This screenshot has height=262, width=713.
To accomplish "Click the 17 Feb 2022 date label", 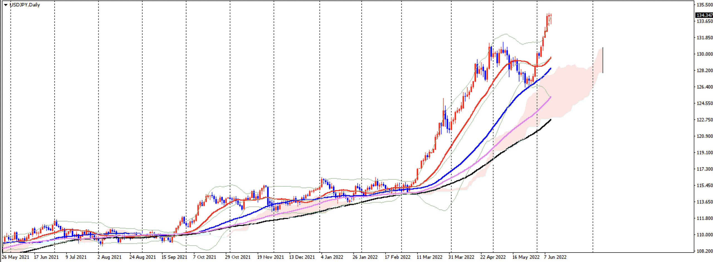I will [x=398, y=257].
